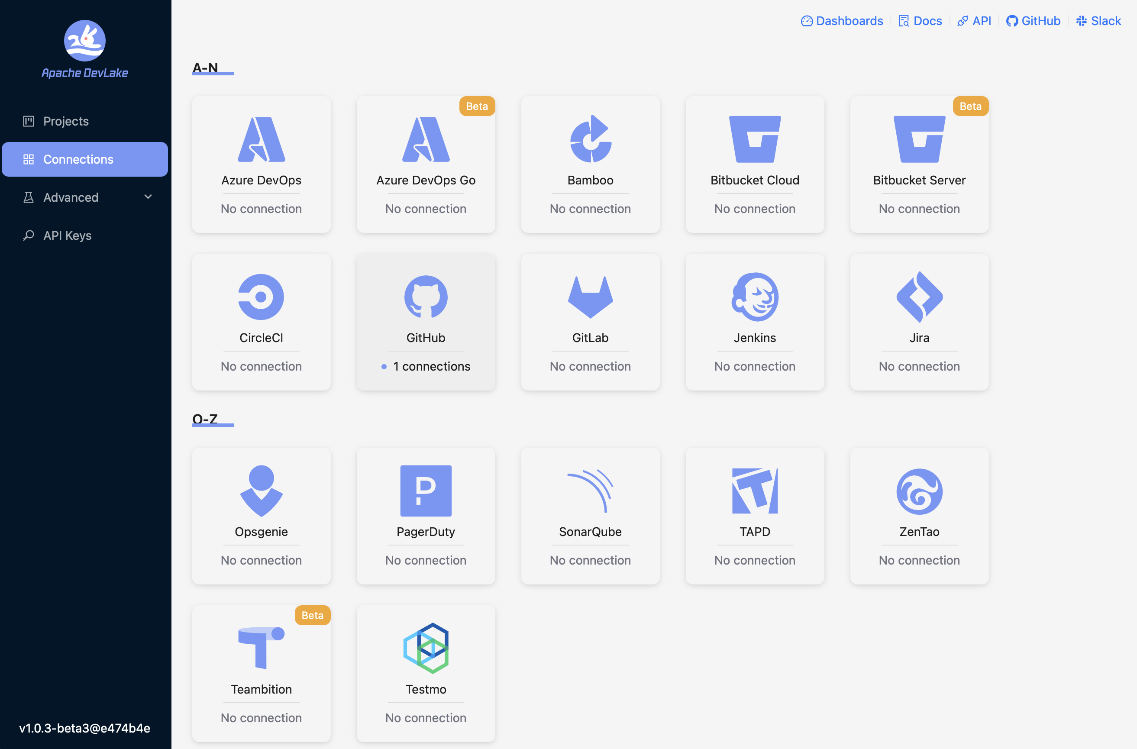The image size is (1137, 749).
Task: Click 'No connection' under CircleCI
Action: click(262, 366)
